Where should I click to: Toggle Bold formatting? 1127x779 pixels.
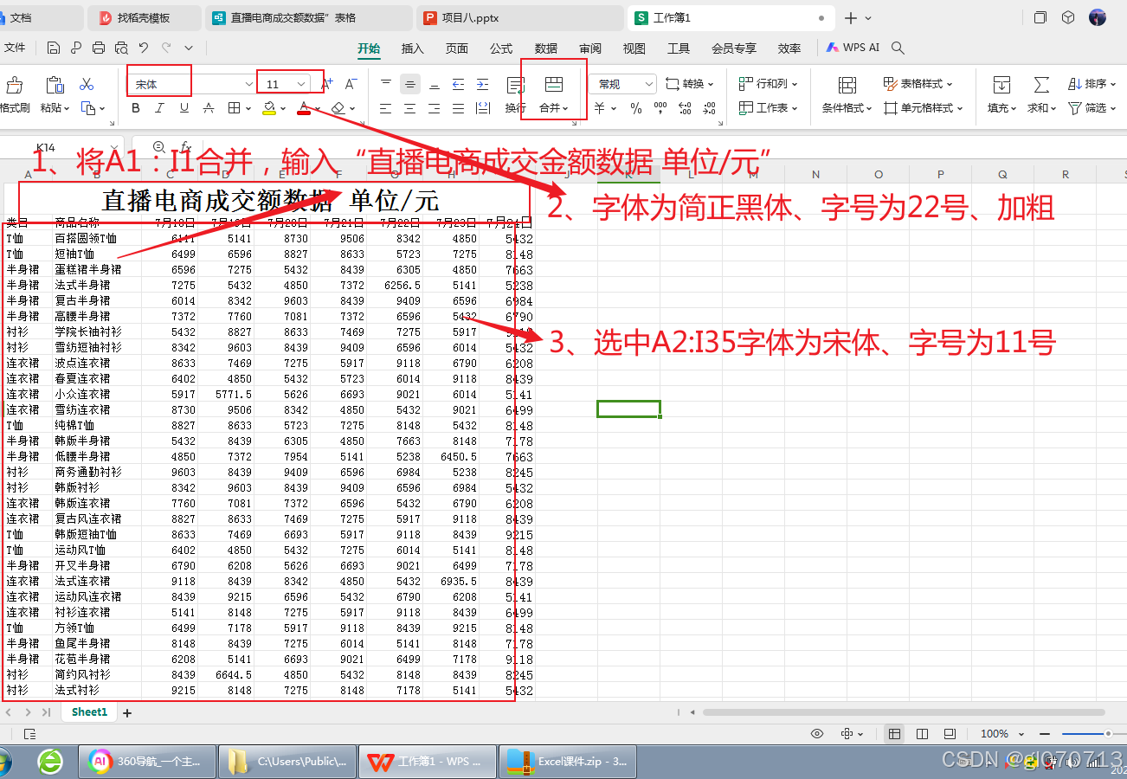tap(135, 108)
